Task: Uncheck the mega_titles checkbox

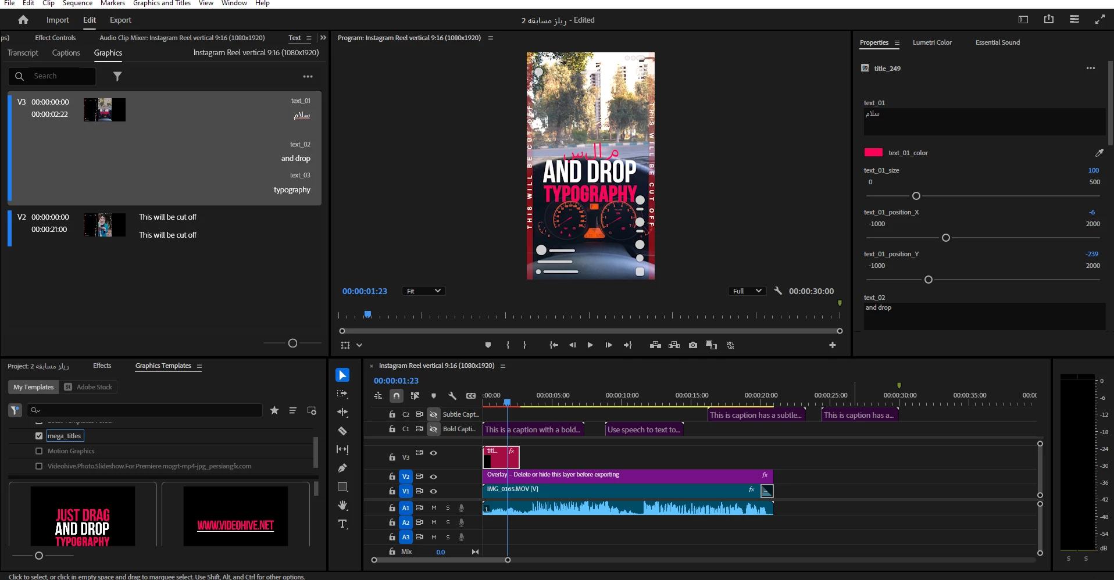Action: [39, 436]
